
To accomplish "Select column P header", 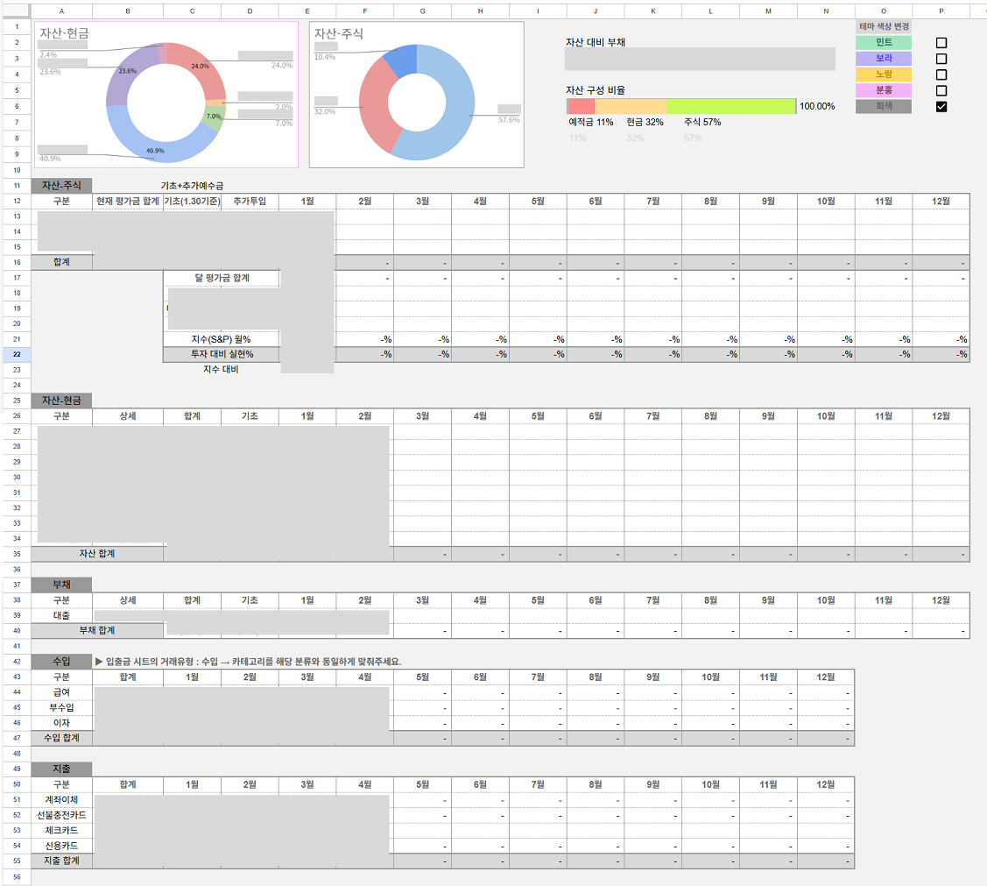I will click(941, 11).
